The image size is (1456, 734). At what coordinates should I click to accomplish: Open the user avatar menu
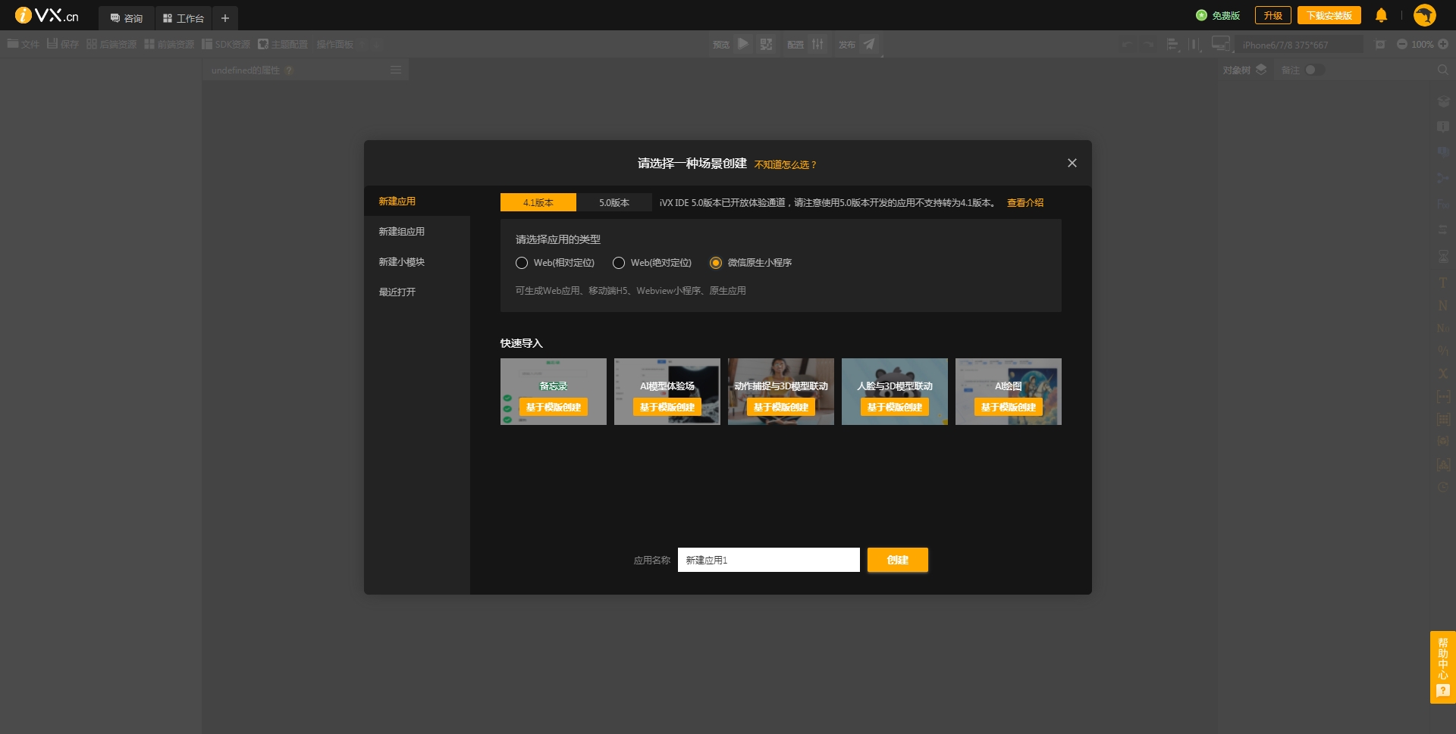pyautogui.click(x=1425, y=15)
